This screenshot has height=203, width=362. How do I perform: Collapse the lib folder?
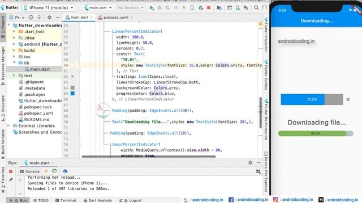(x=14, y=63)
